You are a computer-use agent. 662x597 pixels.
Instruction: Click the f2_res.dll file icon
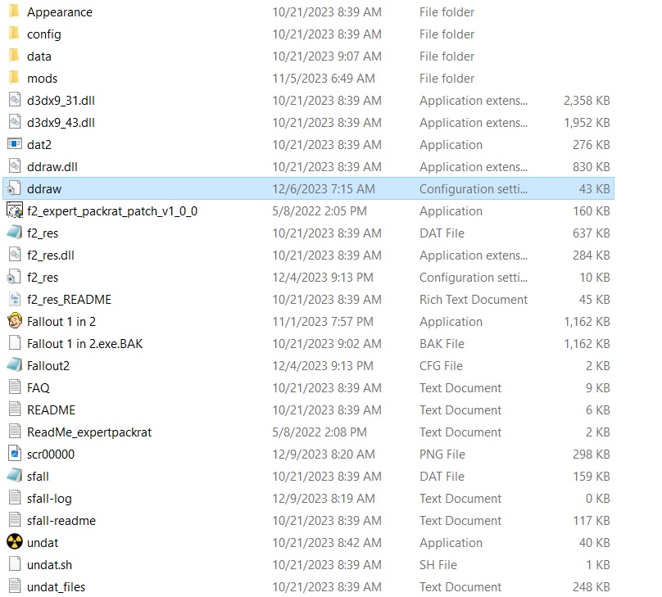15,255
